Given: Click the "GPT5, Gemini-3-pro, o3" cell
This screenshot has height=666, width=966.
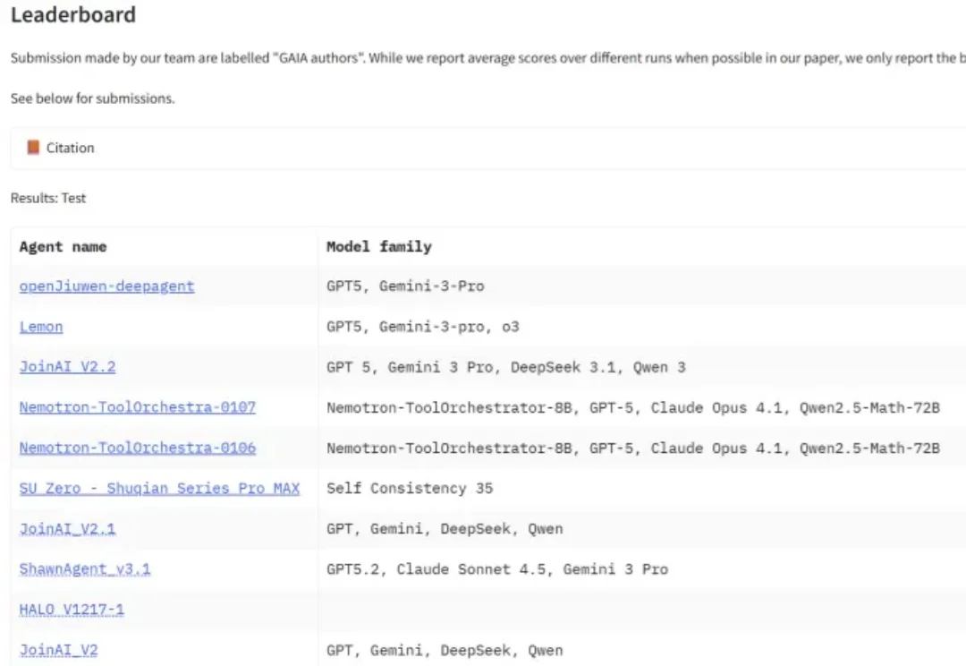Looking at the screenshot, I should coord(422,327).
